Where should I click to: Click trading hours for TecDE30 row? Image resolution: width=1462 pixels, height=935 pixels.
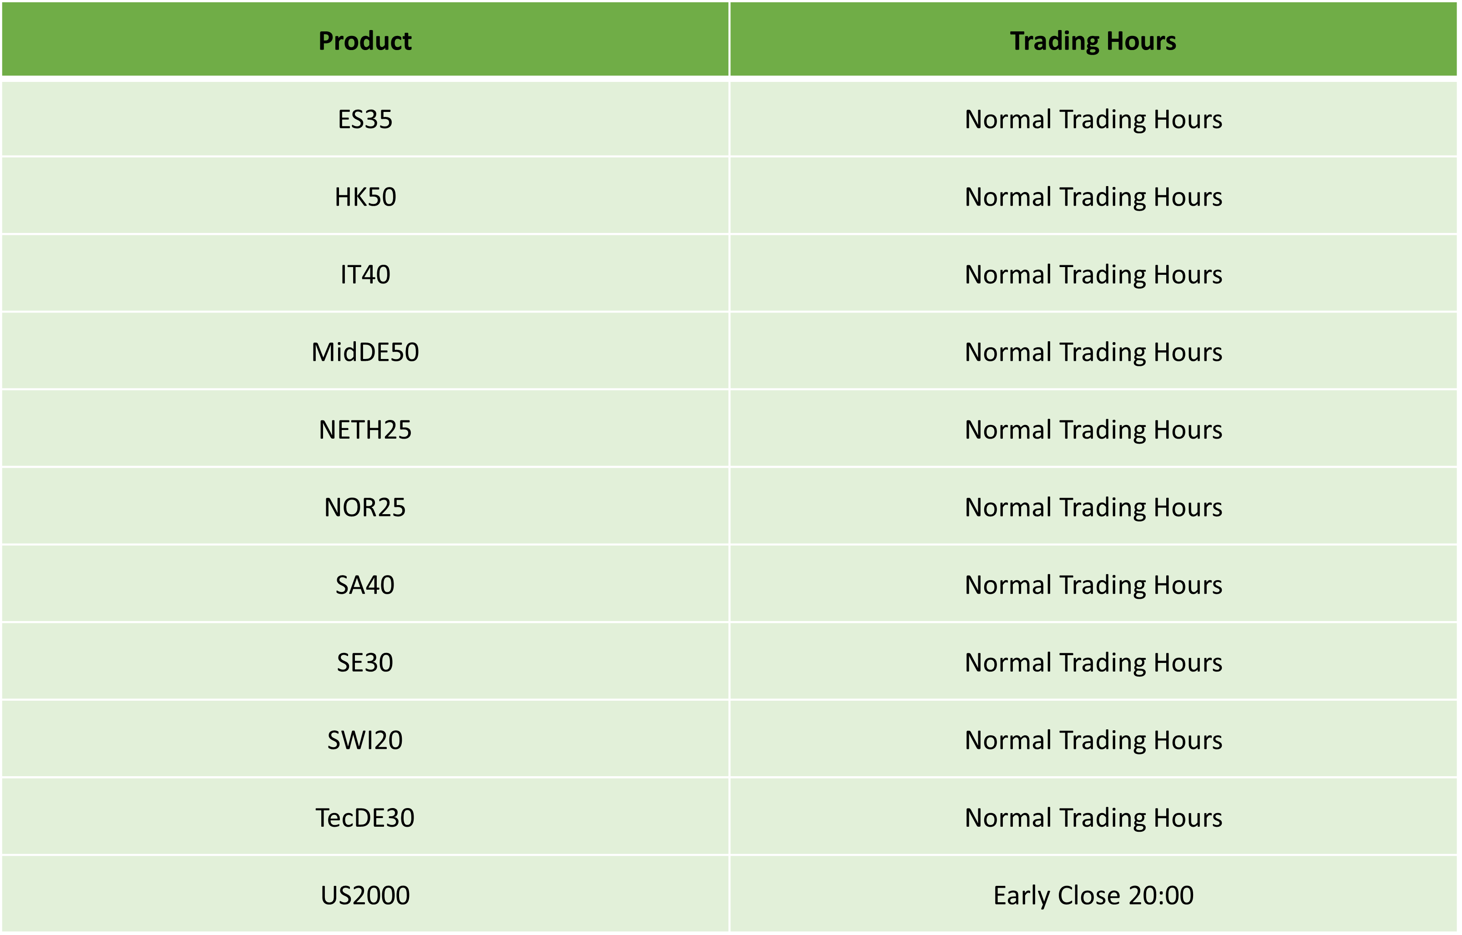(x=1093, y=818)
